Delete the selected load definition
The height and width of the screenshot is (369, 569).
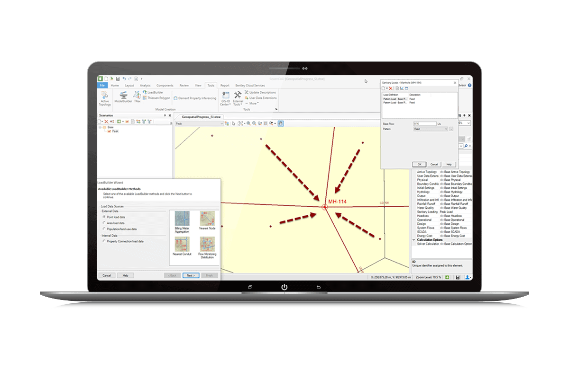[x=390, y=88]
